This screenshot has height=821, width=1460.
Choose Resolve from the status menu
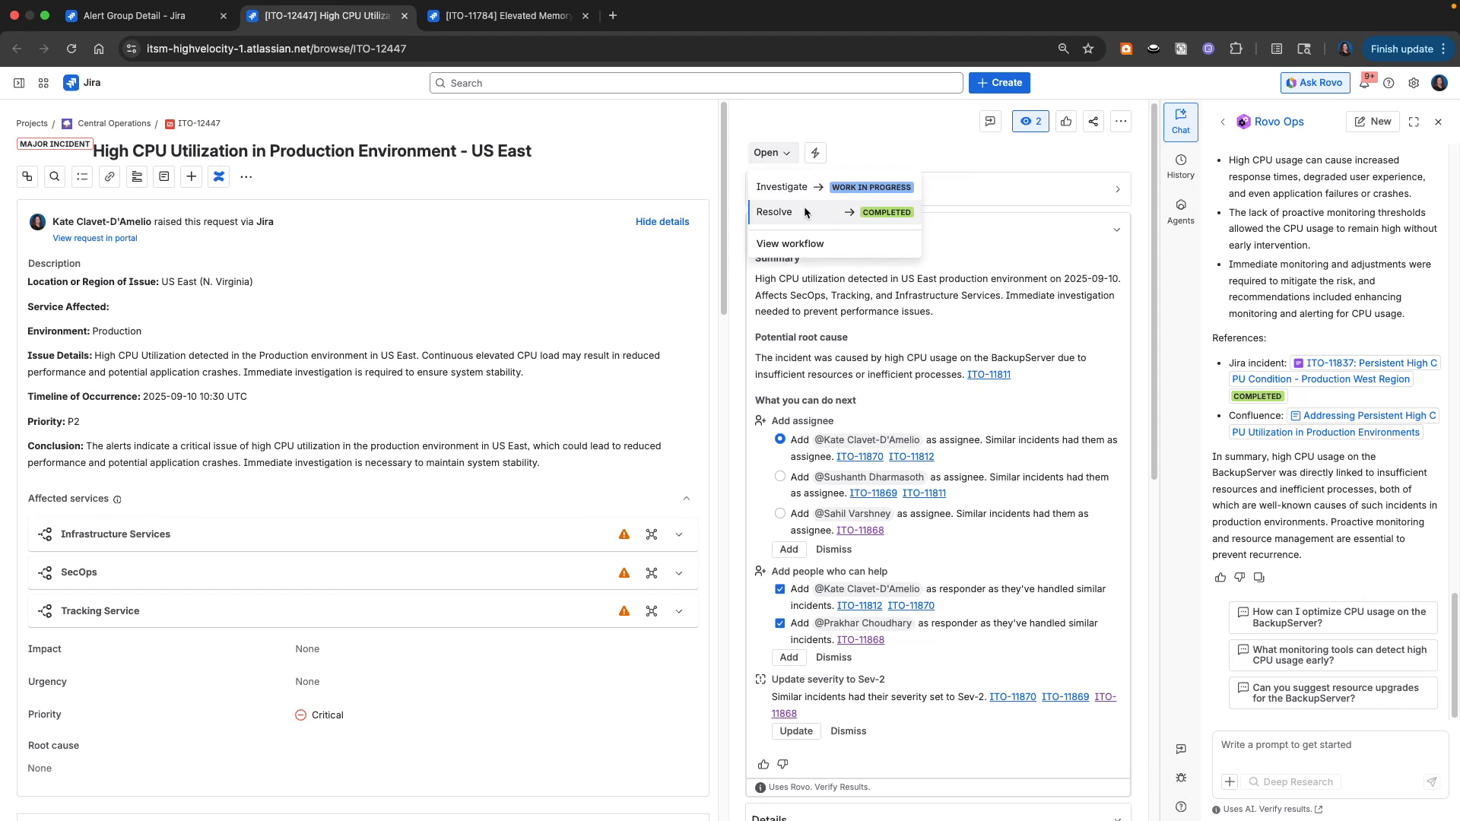point(774,211)
